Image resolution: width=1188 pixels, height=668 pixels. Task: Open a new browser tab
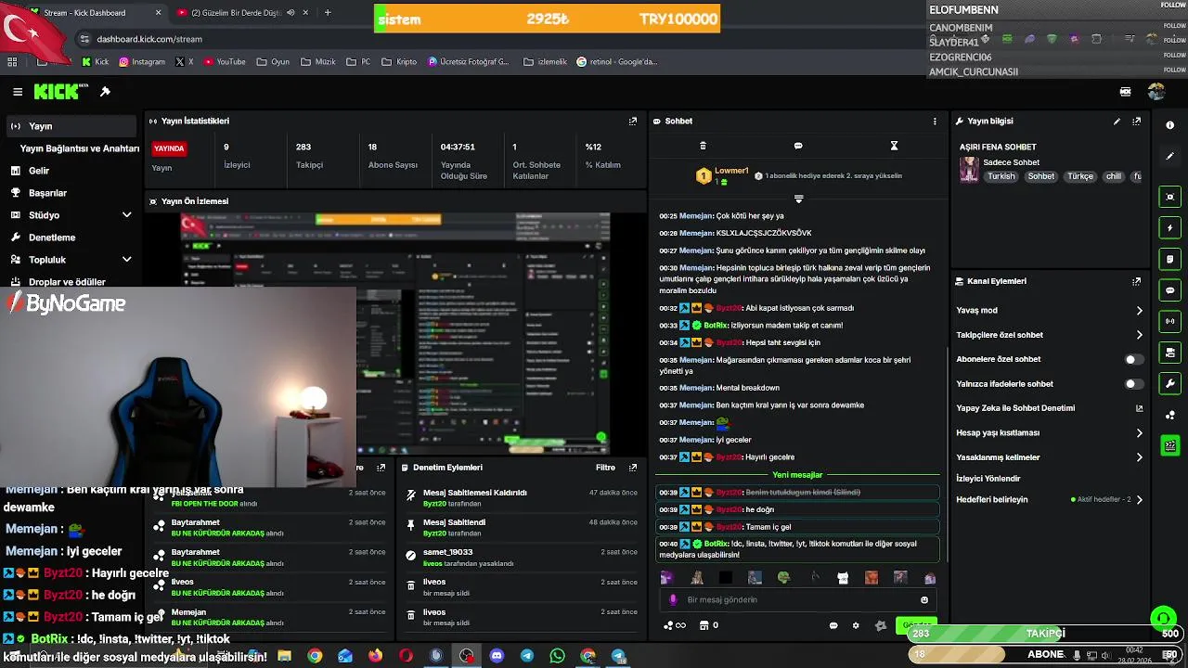tap(328, 13)
